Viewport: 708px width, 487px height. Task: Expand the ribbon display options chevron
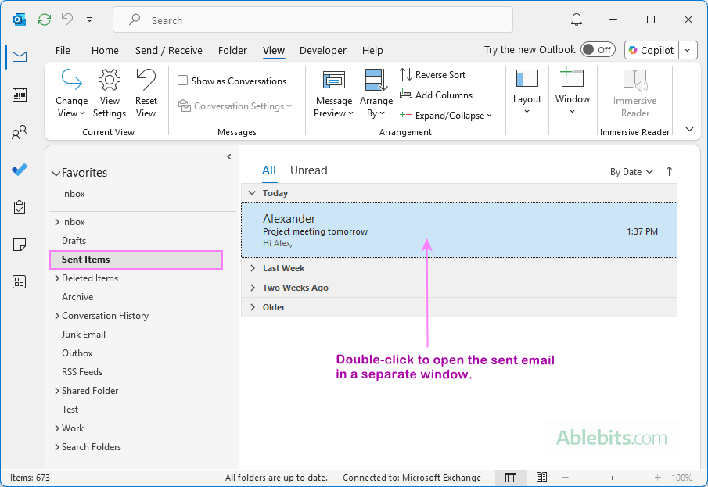tap(689, 130)
